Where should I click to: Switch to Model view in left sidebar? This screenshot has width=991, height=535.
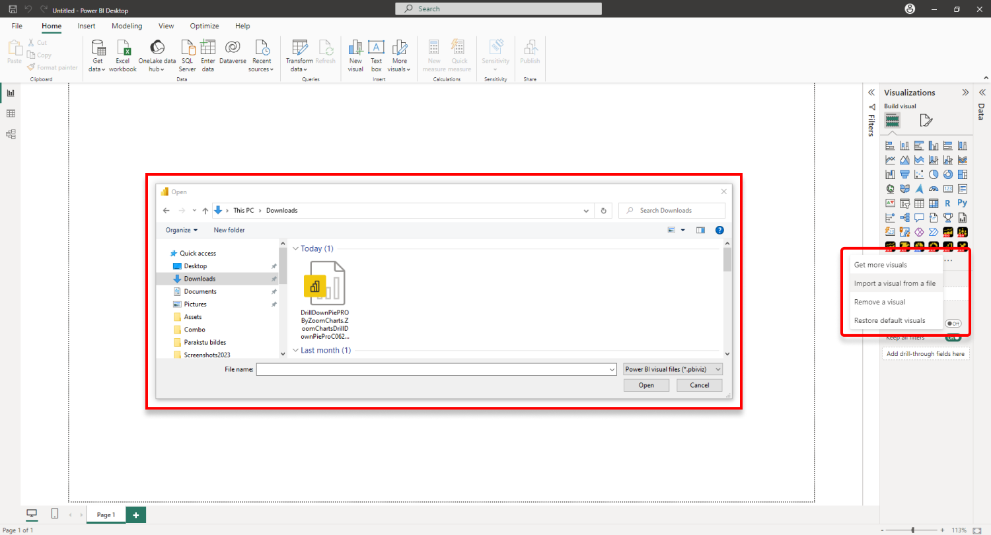(11, 134)
